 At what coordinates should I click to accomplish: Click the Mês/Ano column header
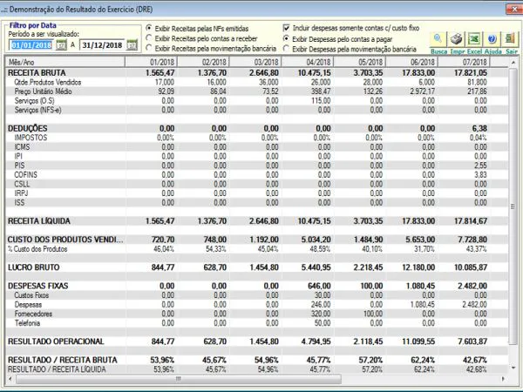[x=65, y=62]
